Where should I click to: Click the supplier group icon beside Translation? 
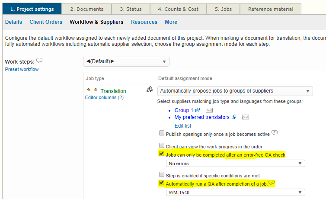click(x=150, y=90)
